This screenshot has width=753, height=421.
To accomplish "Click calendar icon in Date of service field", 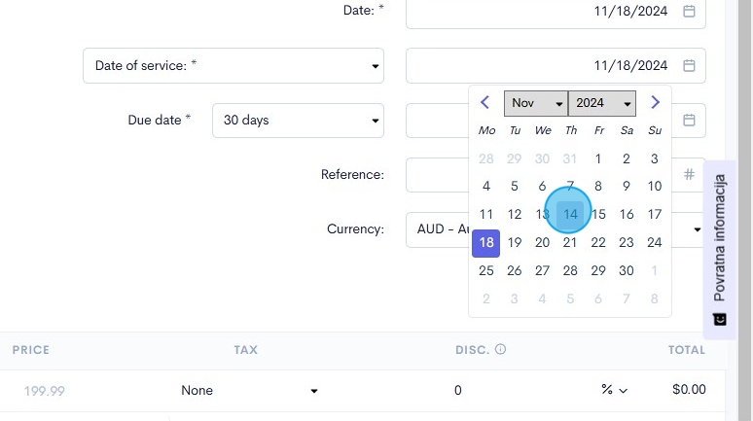I will point(689,66).
